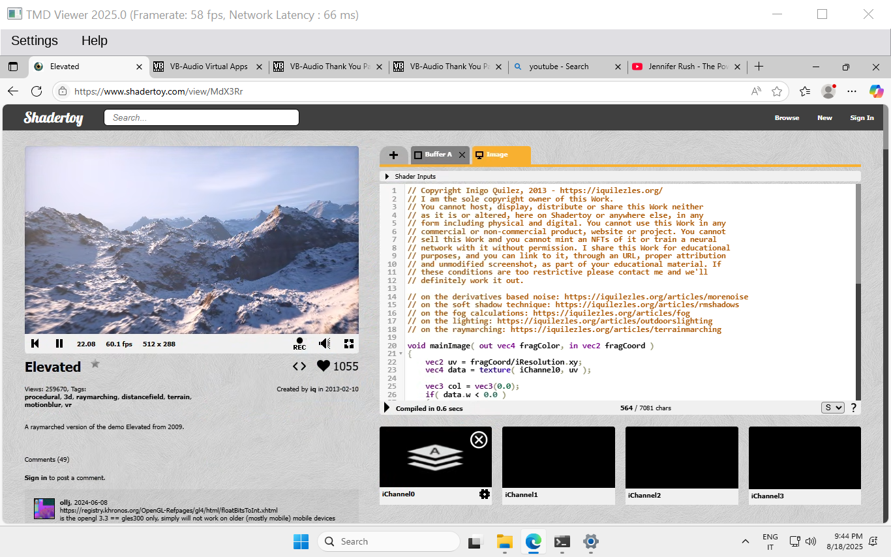Click olij commenter avatar
The width and height of the screenshot is (891, 557).
44,509
